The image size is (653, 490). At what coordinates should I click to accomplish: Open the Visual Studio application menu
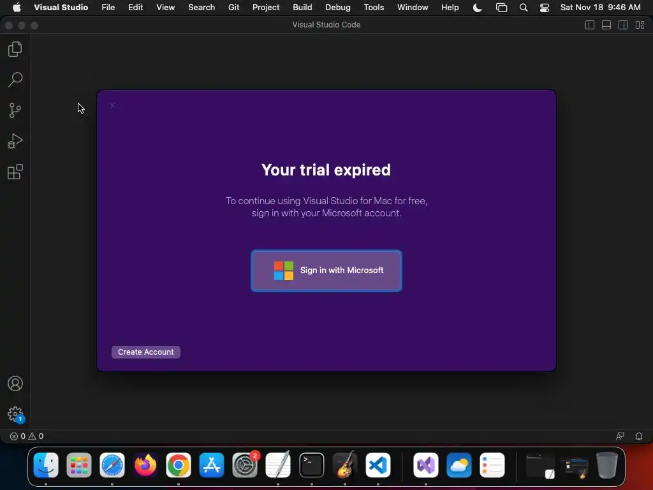click(61, 7)
